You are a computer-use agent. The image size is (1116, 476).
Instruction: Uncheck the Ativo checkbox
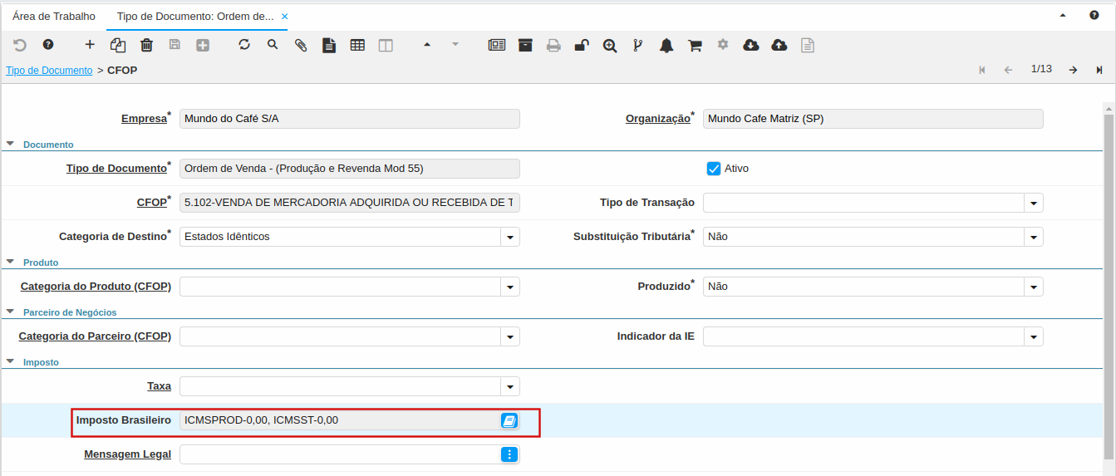(x=713, y=169)
